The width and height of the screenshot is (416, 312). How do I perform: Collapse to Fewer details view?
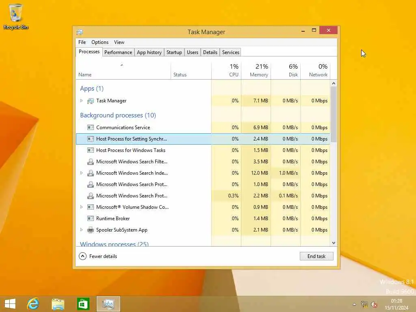(x=98, y=256)
